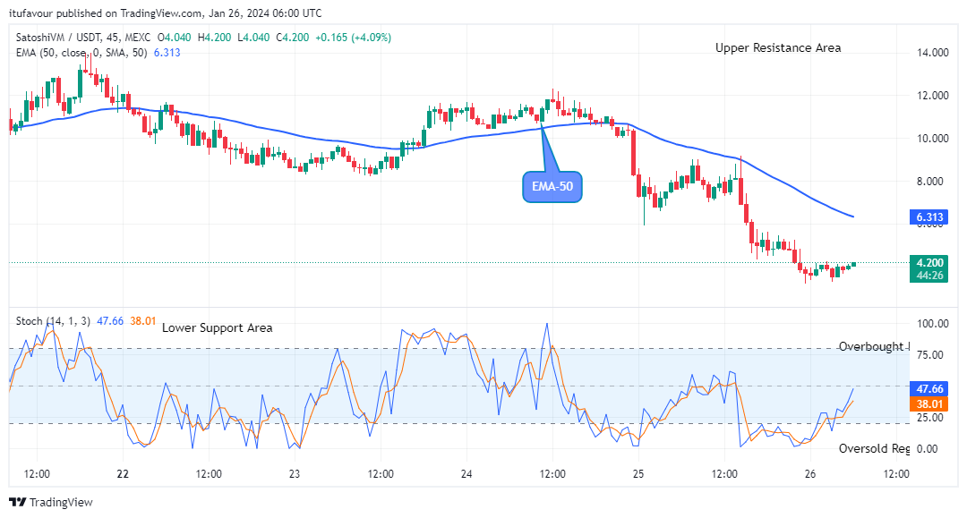Viewport: 967px width, 518px height.
Task: Click the date label 24 on time axis
Action: point(466,473)
